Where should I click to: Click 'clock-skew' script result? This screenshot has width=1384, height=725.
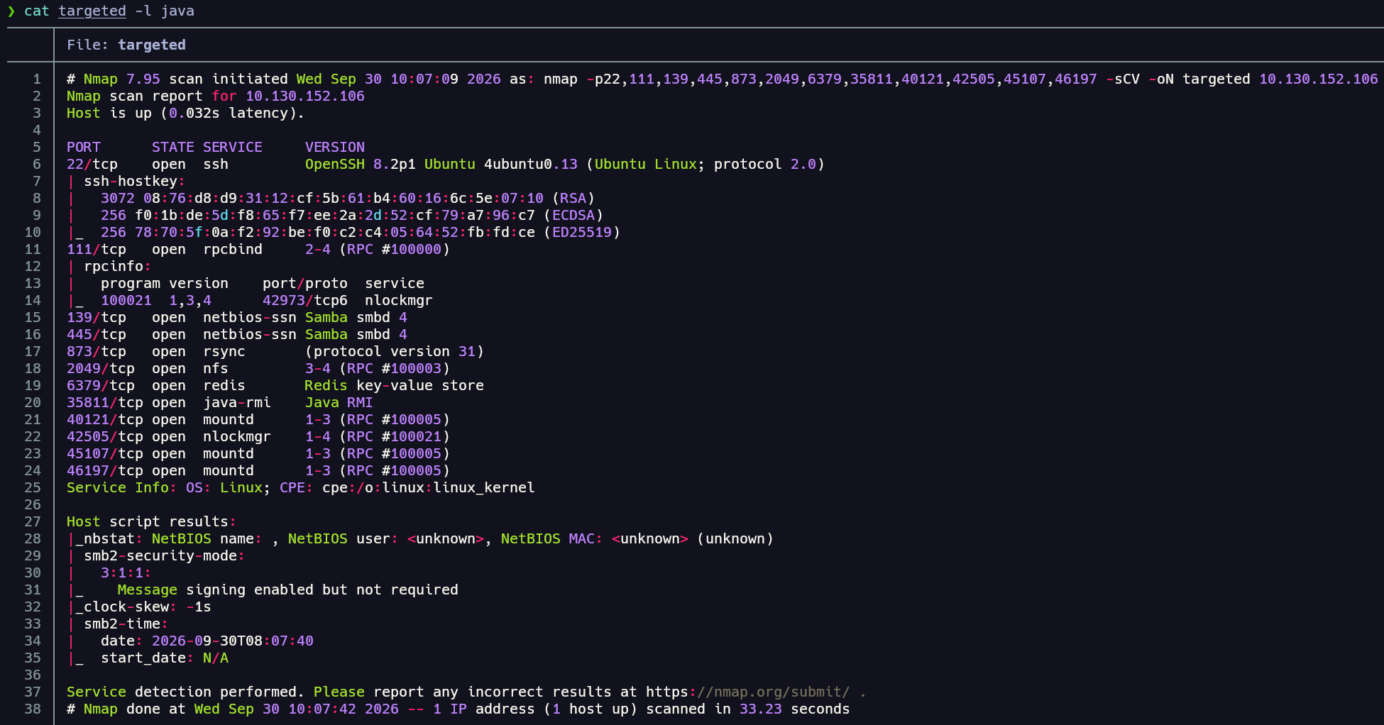coord(126,607)
